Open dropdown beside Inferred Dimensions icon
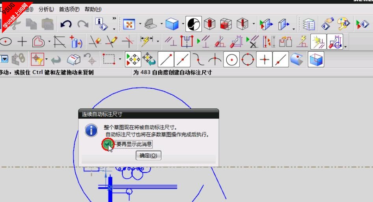This screenshot has width=373, height=202. point(158,42)
